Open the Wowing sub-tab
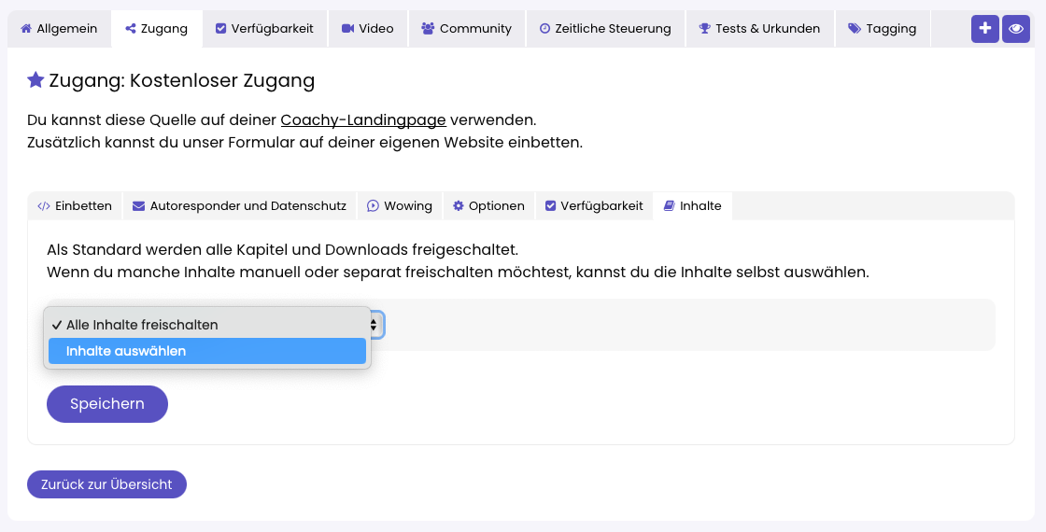1046x532 pixels. pyautogui.click(x=399, y=206)
